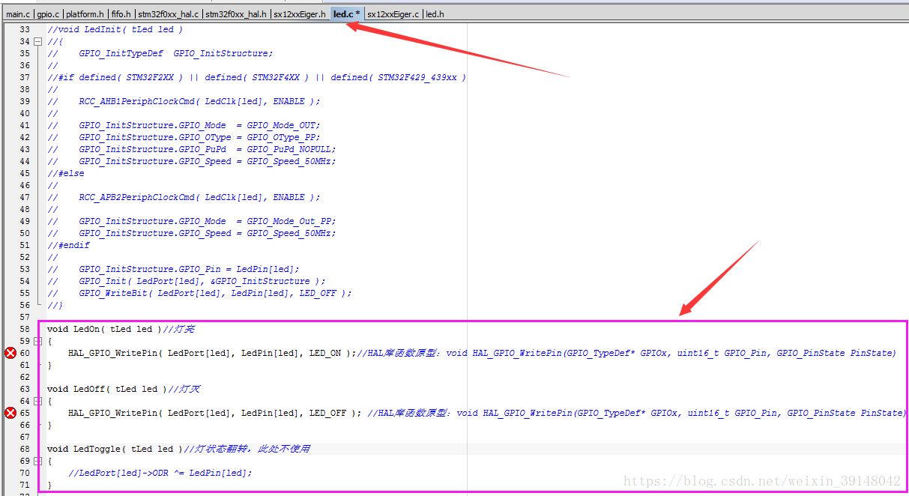Switch to the led.h tab

coord(435,14)
